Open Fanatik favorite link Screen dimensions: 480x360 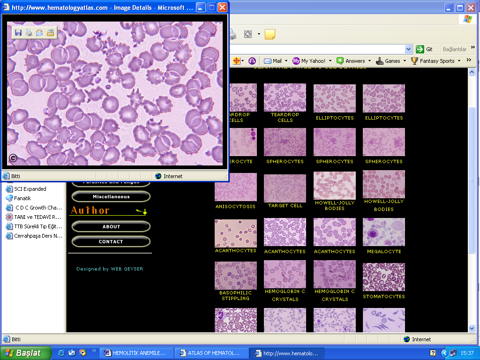pos(19,198)
